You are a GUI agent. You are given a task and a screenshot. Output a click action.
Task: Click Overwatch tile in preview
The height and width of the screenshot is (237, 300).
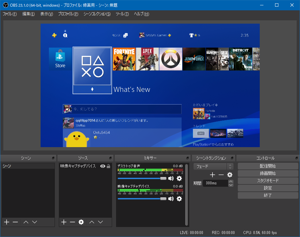click(171, 59)
